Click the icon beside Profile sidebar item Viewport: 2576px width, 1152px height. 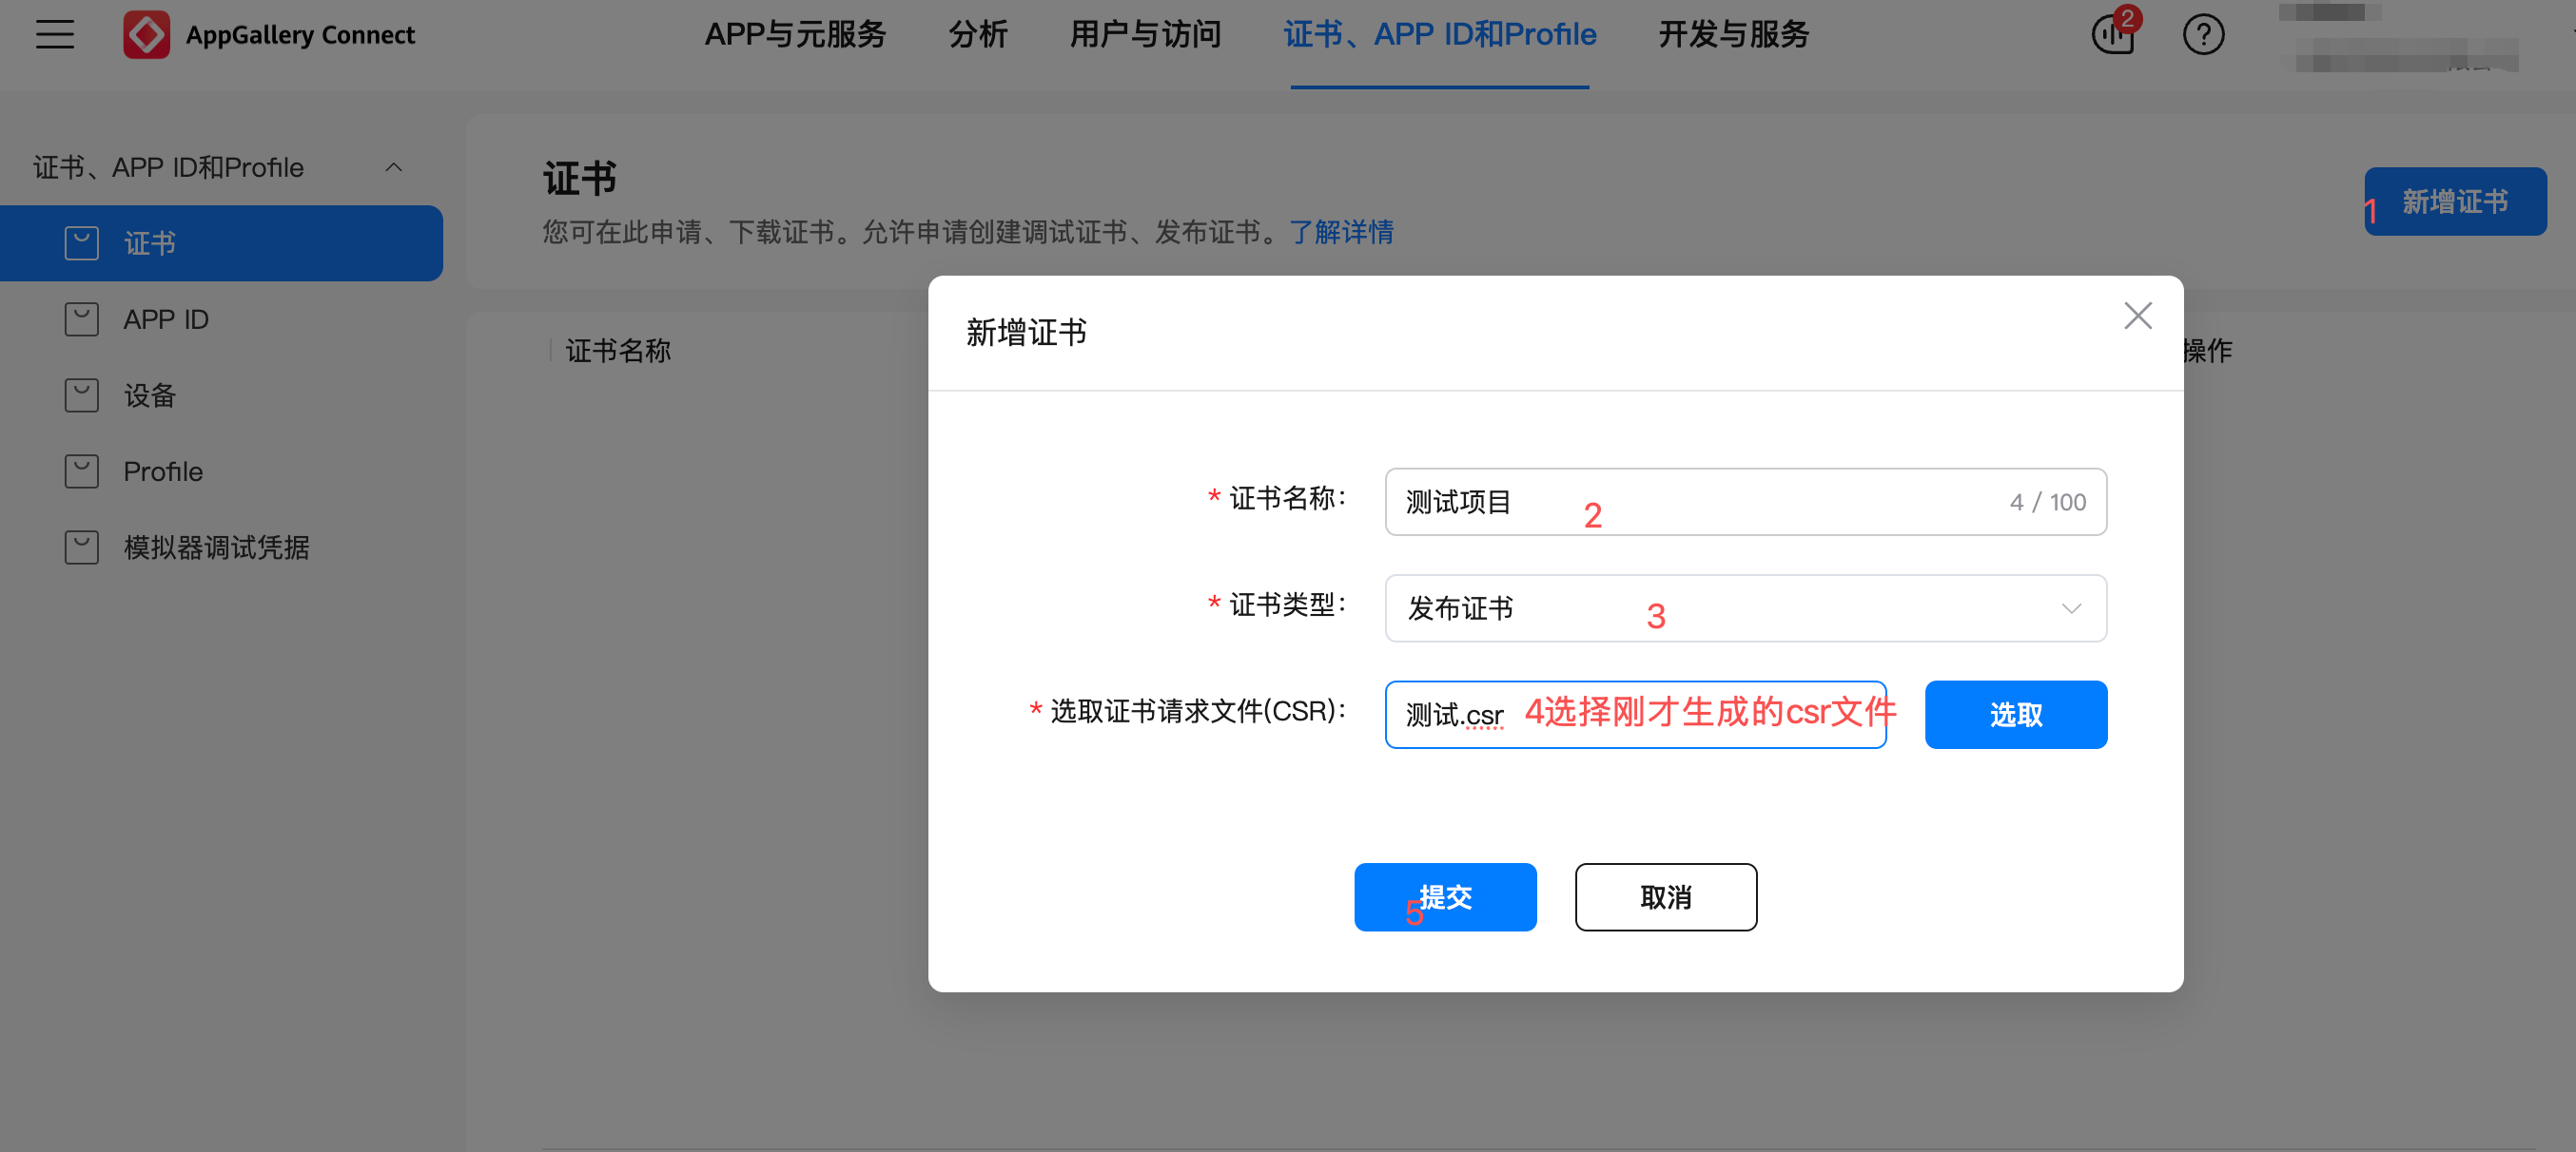(81, 471)
